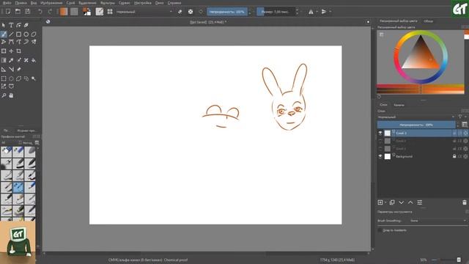The image size is (469, 264).
Task: Open the brush presets grid icon
Action: [110, 12]
